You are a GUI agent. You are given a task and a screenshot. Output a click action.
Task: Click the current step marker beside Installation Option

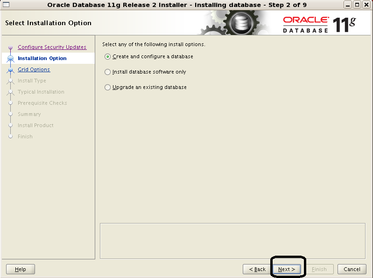coord(11,59)
